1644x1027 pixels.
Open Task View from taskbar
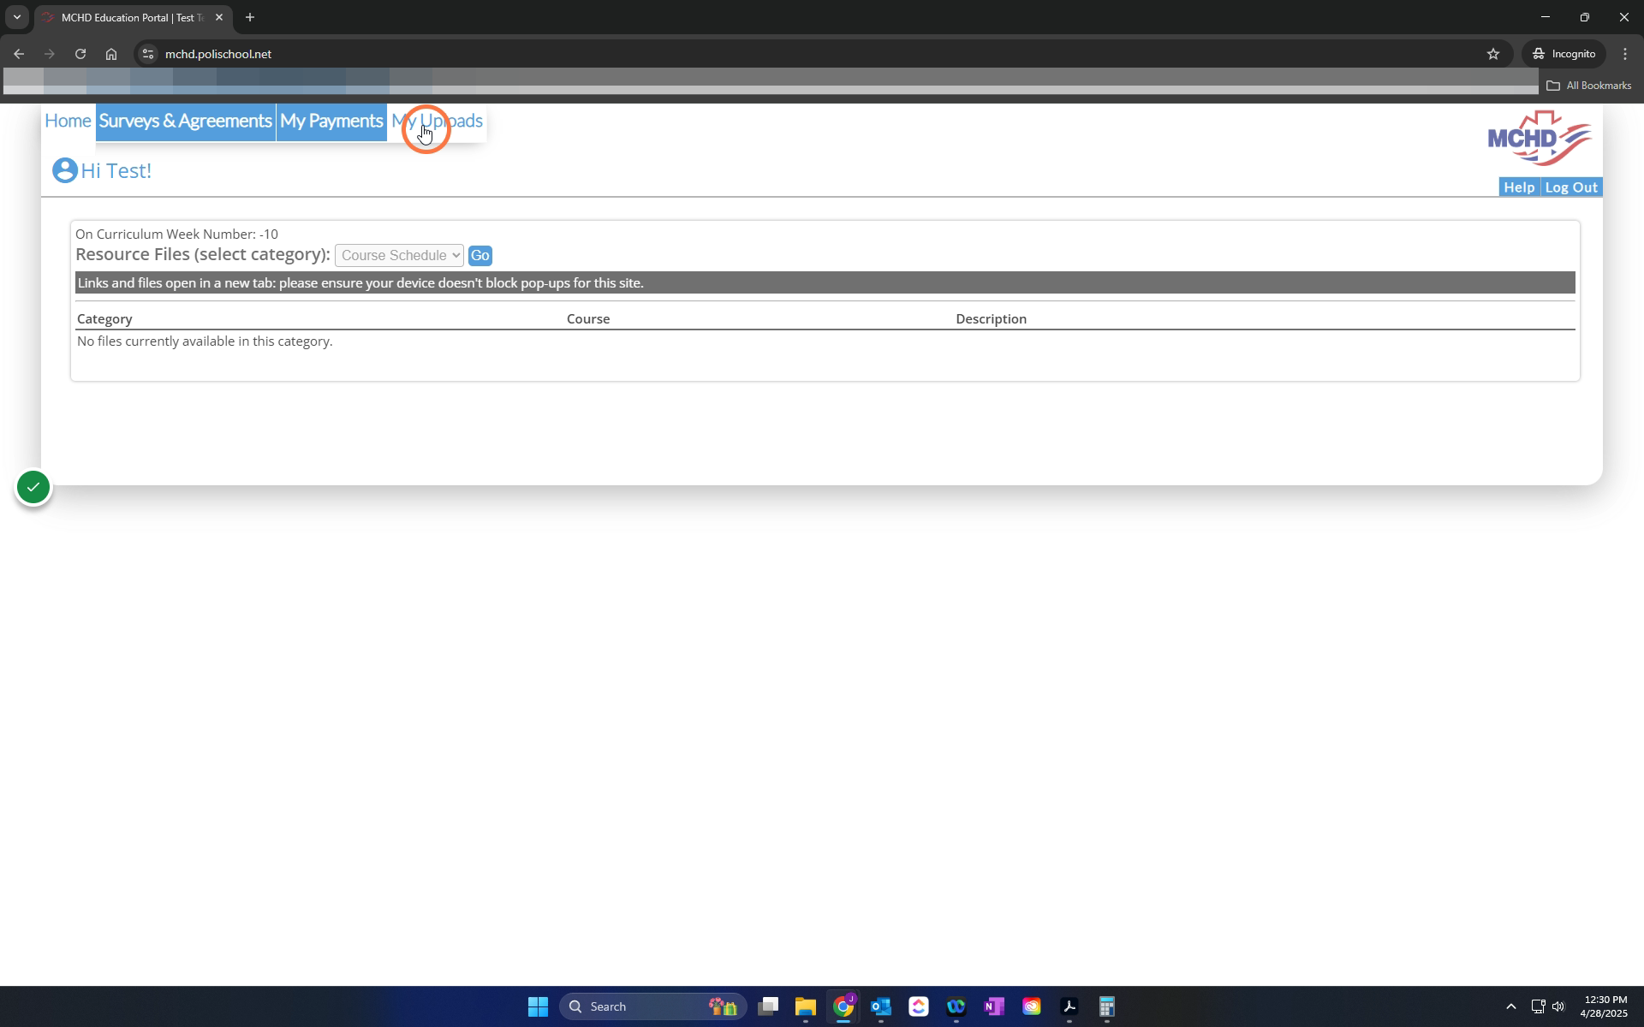[x=768, y=1006]
